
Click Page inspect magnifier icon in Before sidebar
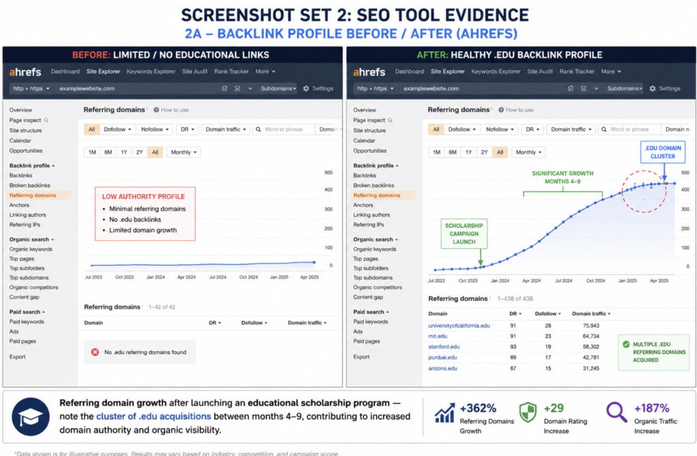click(46, 120)
